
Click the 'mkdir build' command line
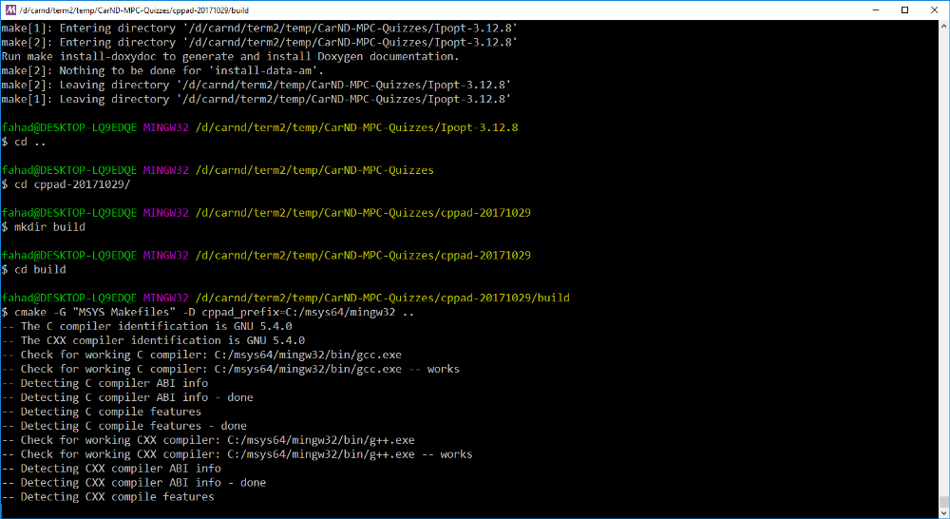click(43, 227)
